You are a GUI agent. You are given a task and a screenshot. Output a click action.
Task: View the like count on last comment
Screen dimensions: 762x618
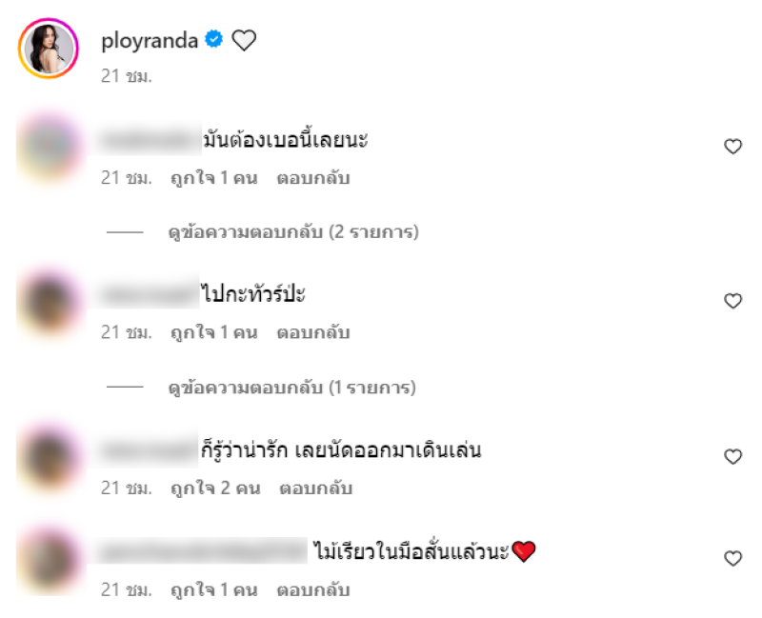213,590
